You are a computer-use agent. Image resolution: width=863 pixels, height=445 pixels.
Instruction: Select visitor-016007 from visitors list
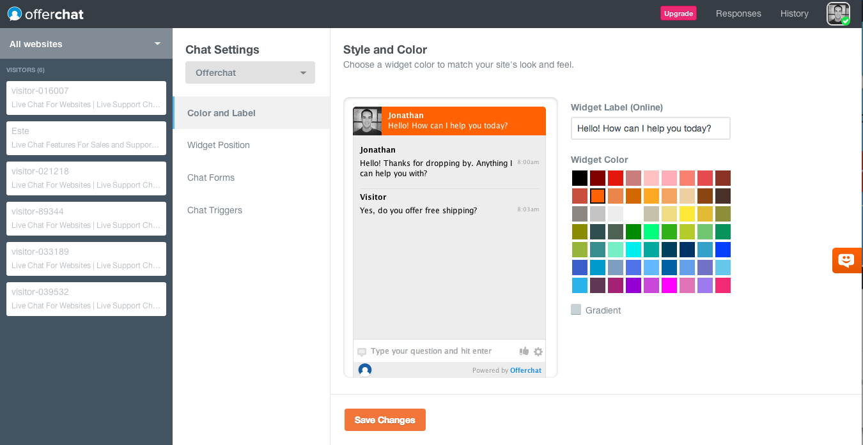pos(86,98)
